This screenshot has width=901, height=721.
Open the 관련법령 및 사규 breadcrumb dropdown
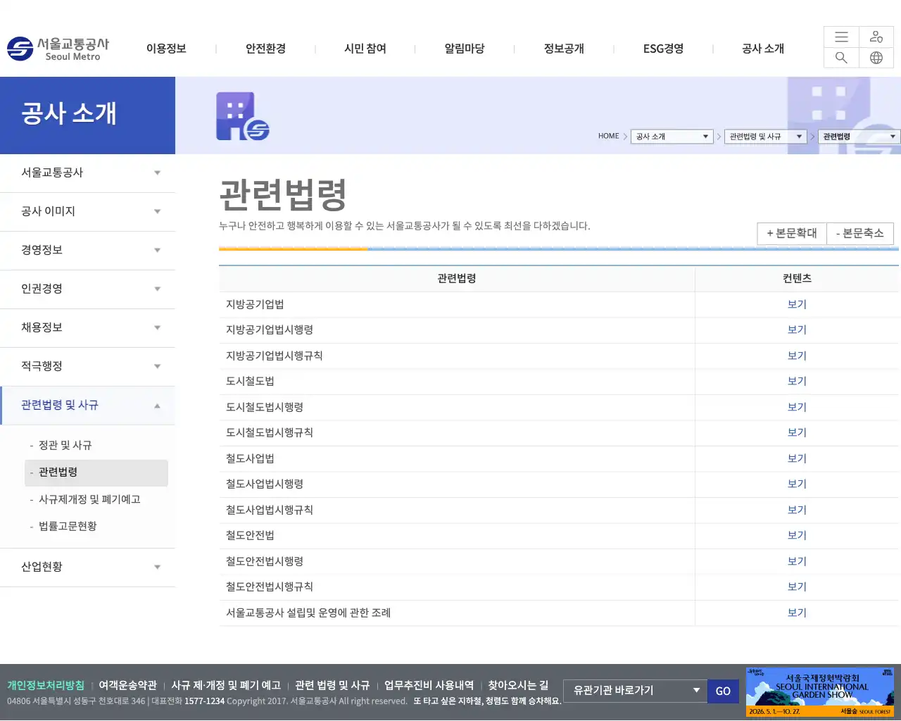click(x=766, y=137)
